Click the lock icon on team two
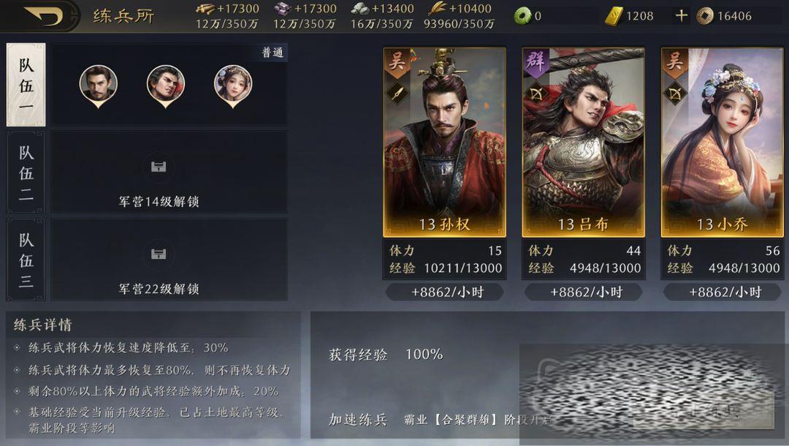The height and width of the screenshot is (446, 789). click(159, 167)
